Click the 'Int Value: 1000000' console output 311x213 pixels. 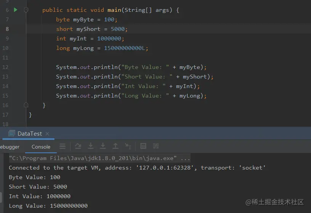click(40, 196)
